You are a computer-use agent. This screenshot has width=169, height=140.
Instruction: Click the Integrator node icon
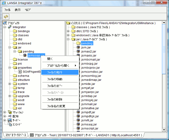tap(10, 27)
